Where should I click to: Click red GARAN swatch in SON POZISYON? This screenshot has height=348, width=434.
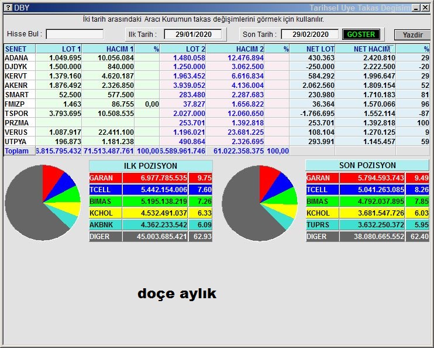(x=322, y=178)
